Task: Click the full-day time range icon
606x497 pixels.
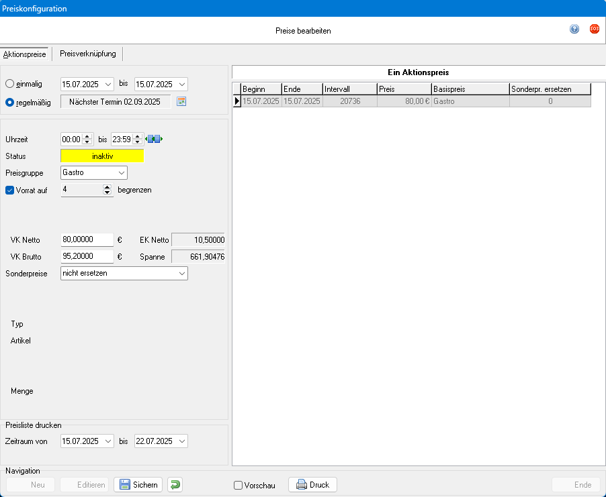Action: click(155, 140)
